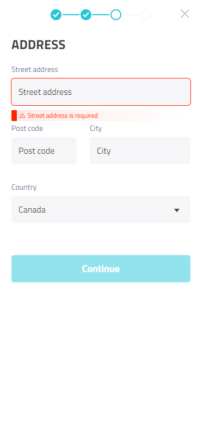Click the red error indicator bar
This screenshot has height=441, width=204.
tap(14, 116)
